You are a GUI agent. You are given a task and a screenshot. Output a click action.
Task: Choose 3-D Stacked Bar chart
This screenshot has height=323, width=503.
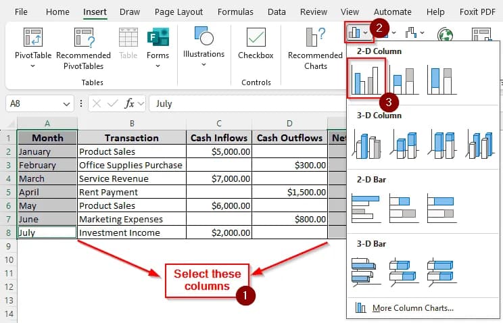point(404,272)
